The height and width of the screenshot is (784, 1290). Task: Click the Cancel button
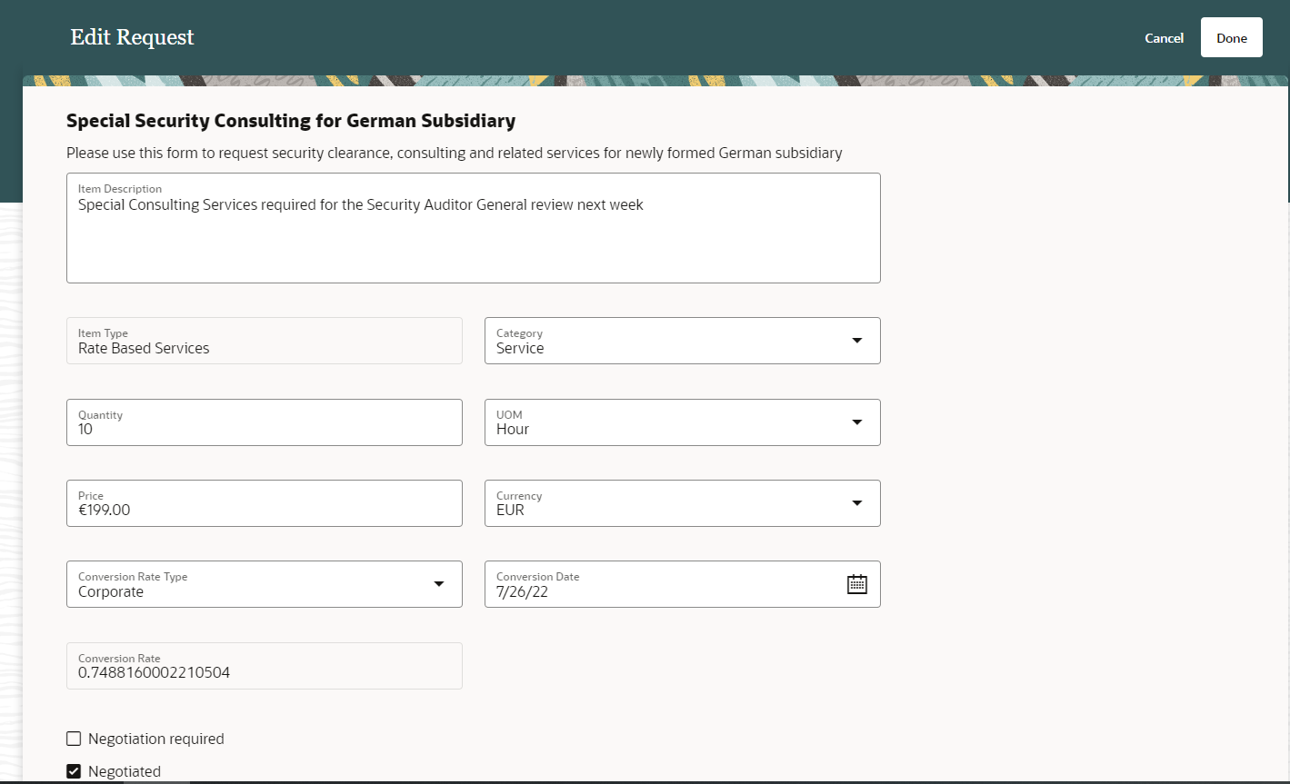click(x=1164, y=38)
